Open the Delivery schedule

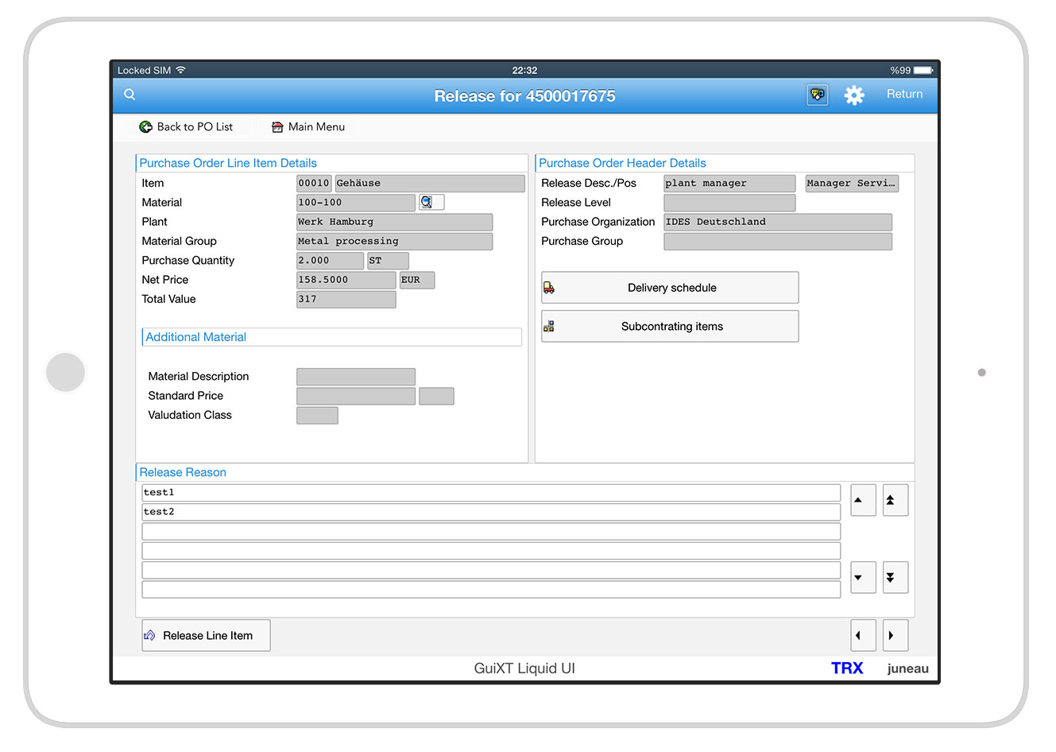pyautogui.click(x=670, y=288)
